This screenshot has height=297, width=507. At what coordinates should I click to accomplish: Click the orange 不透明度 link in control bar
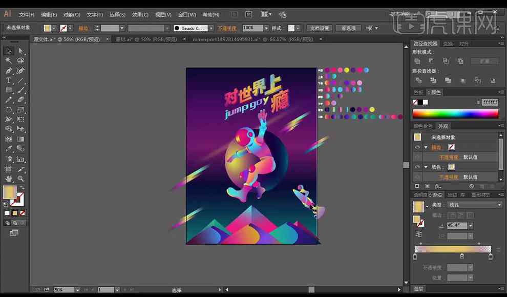227,29
